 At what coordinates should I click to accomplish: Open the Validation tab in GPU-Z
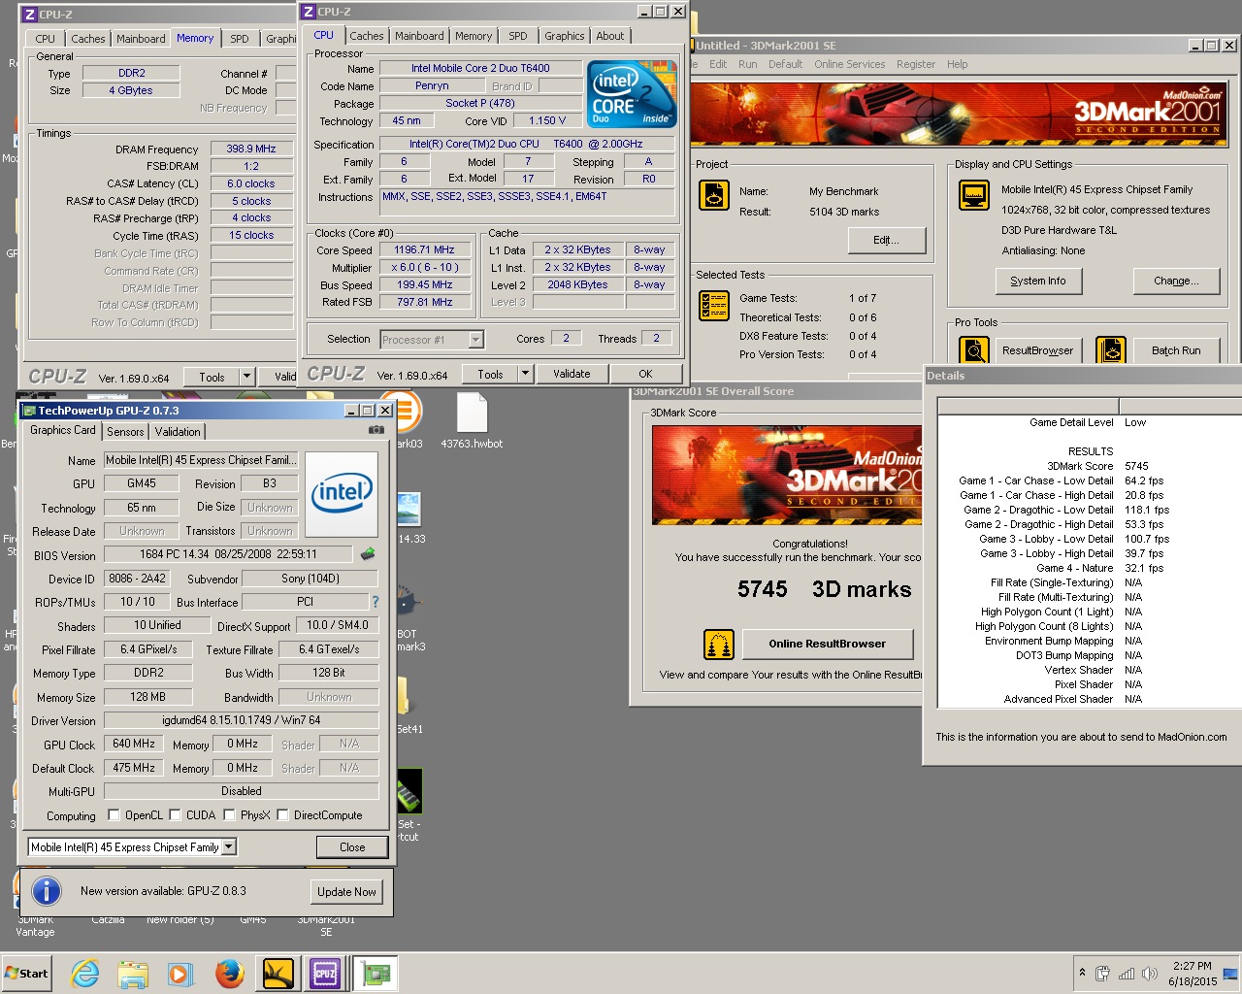pyautogui.click(x=178, y=432)
